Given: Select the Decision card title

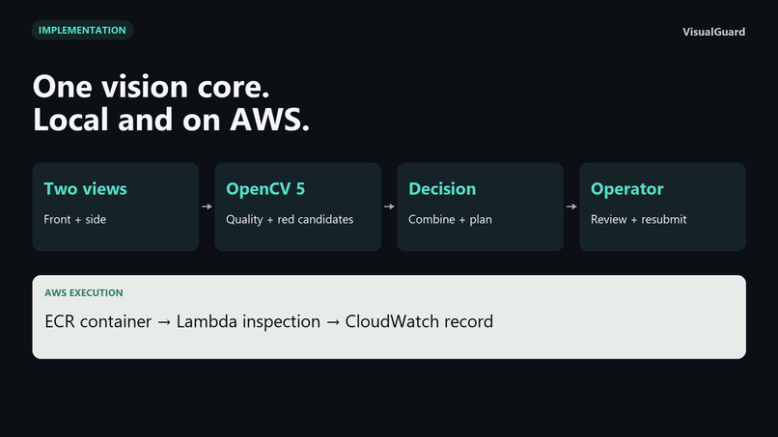Looking at the screenshot, I should (442, 189).
